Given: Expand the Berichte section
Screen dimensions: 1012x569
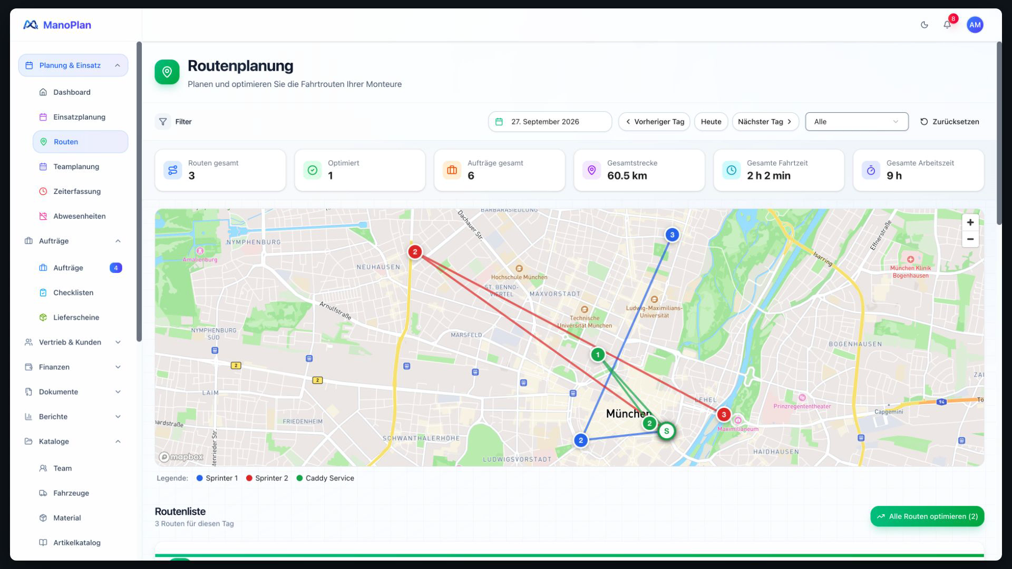Looking at the screenshot, I should [x=73, y=417].
